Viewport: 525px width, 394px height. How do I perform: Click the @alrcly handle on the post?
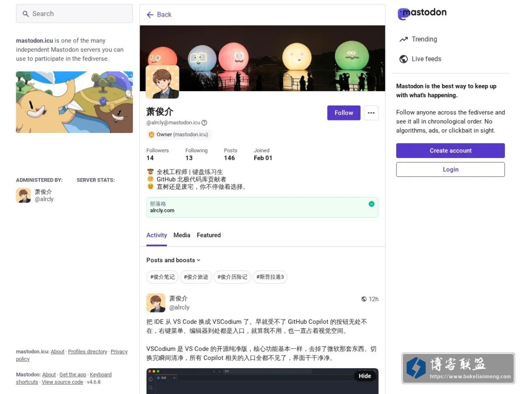pyautogui.click(x=179, y=307)
